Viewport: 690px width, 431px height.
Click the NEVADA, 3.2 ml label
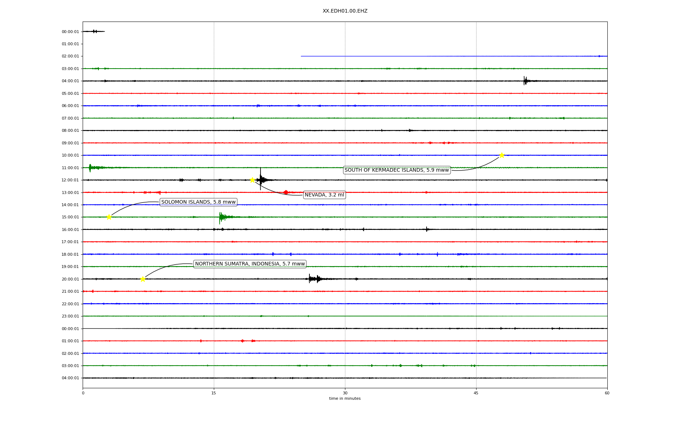(324, 195)
